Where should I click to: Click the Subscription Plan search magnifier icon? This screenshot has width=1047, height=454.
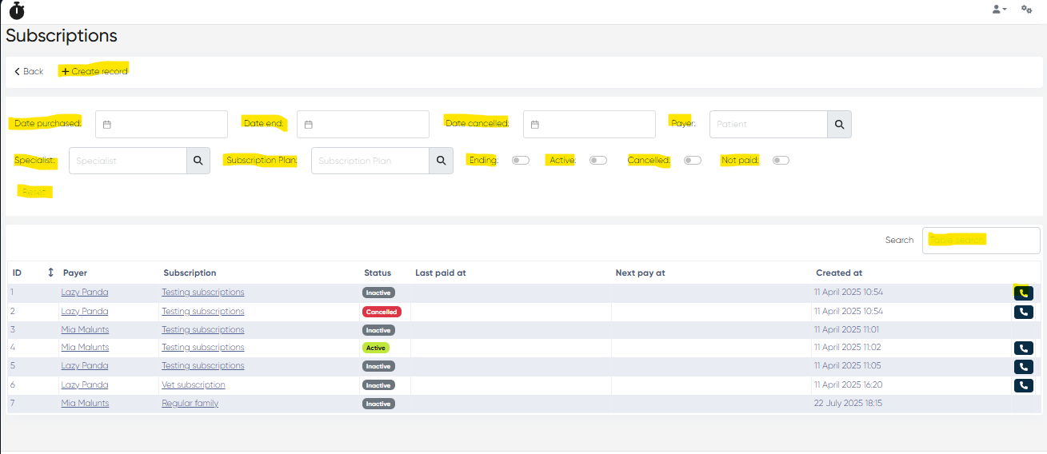coord(441,161)
